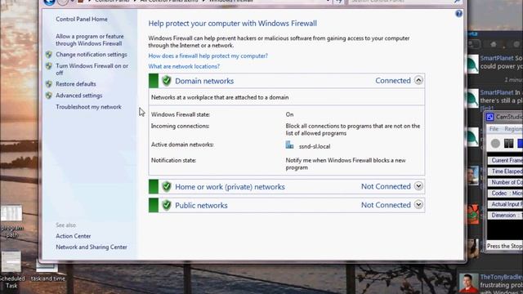Open the CamStudio Region menu
The height and width of the screenshot is (294, 523).
pos(513,129)
